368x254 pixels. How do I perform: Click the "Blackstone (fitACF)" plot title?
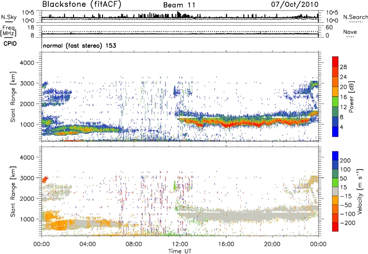pyautogui.click(x=81, y=5)
